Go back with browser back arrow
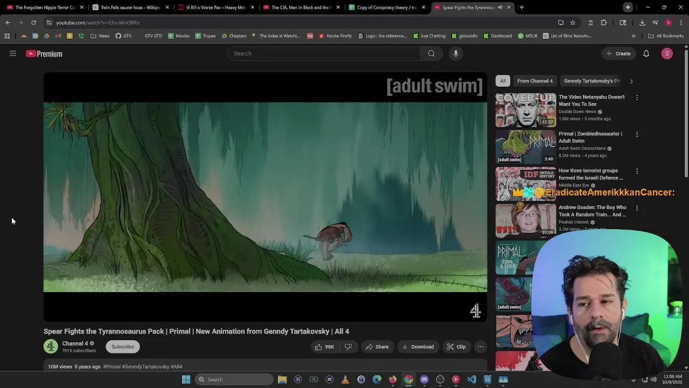This screenshot has height=388, width=689. coord(8,23)
